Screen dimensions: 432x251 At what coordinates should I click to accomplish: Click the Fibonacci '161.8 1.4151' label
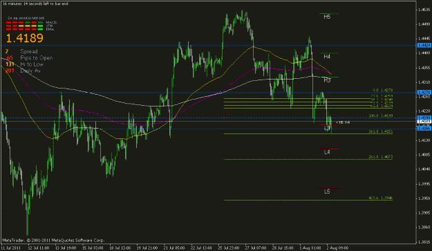coord(381,131)
